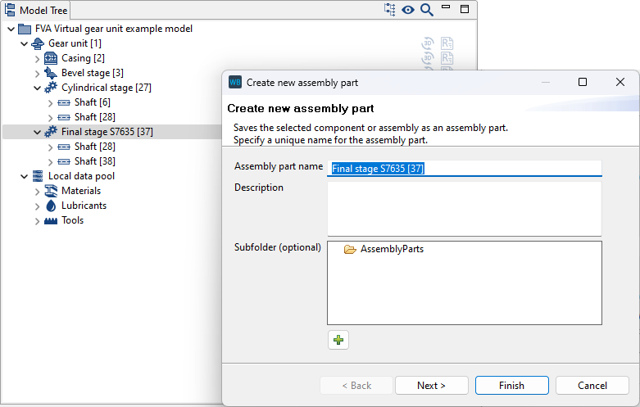The image size is (640, 407).
Task: Expand the Materials tree node
Action: (38, 191)
